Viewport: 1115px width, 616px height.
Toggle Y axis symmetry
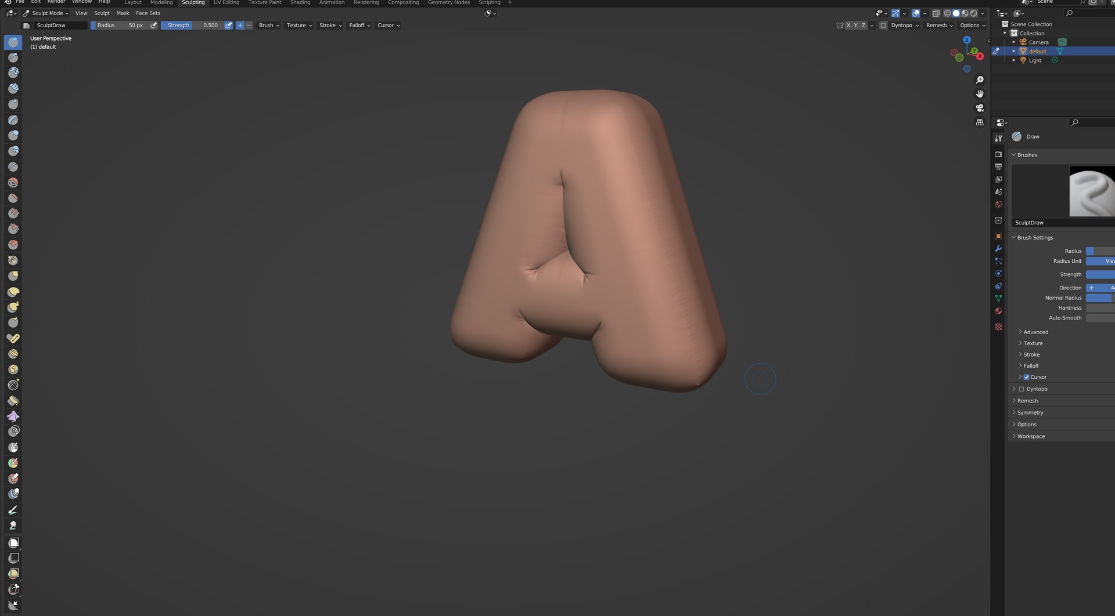856,26
